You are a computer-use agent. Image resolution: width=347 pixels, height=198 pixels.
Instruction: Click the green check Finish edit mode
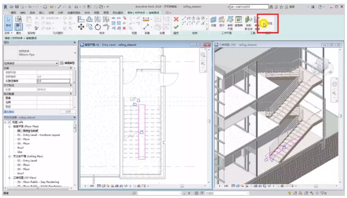[176, 27]
